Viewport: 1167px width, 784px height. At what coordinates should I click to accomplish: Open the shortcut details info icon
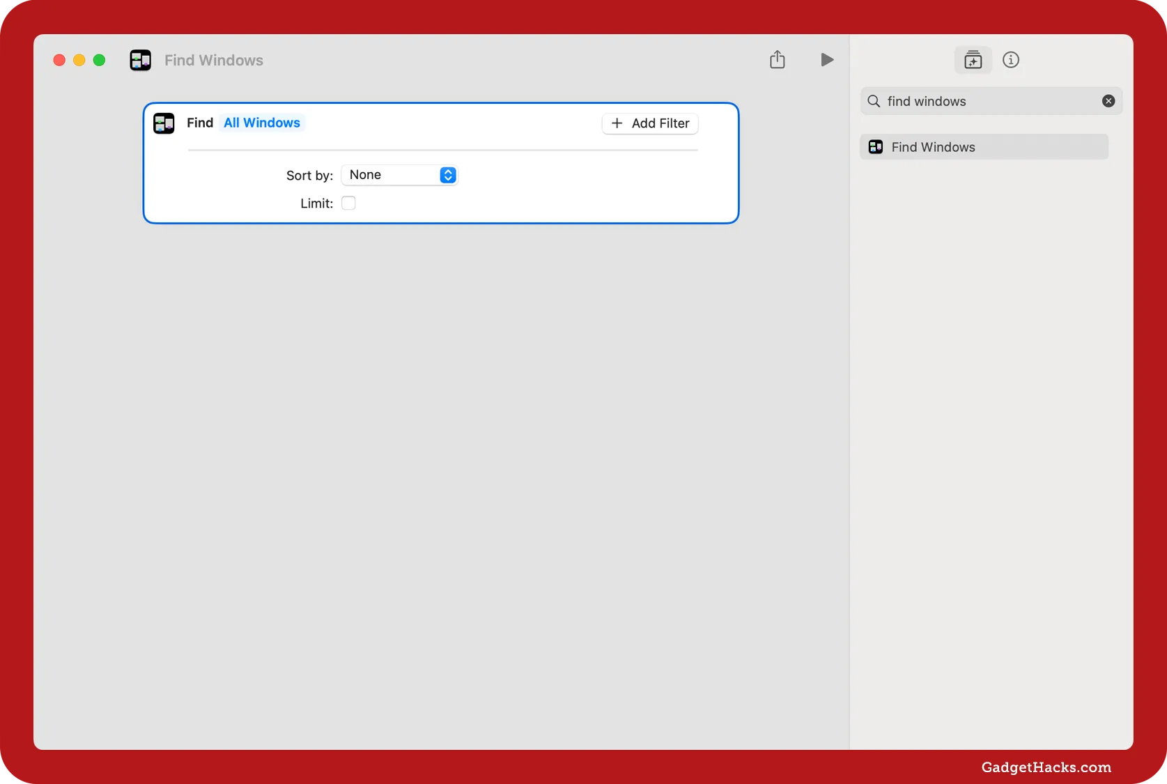1011,60
